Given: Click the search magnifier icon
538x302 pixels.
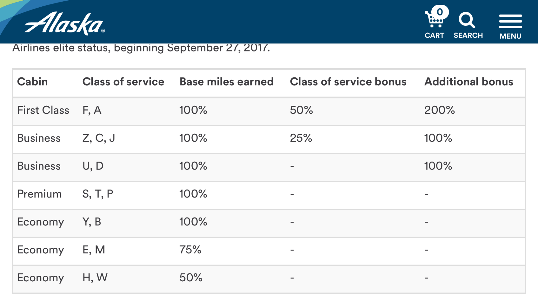Looking at the screenshot, I should click(x=467, y=21).
